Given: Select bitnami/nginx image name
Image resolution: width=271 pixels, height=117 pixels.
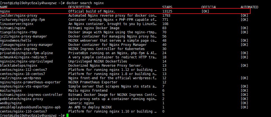Looking at the screenshot, I should pyautogui.click(x=13, y=28).
